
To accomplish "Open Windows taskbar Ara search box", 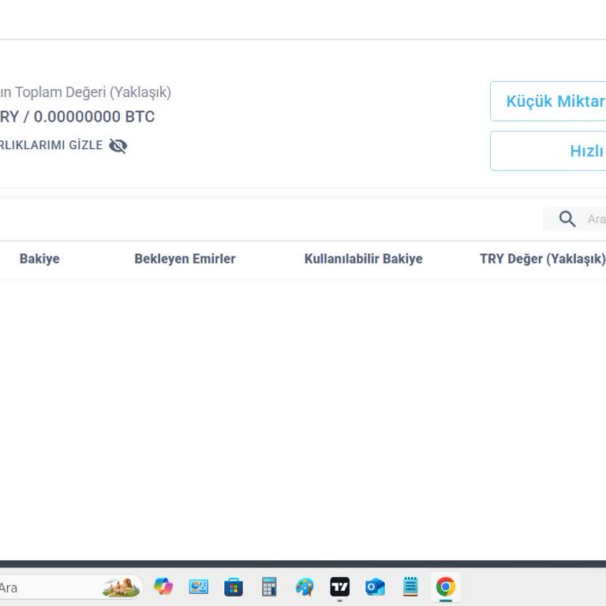I will pos(71,587).
